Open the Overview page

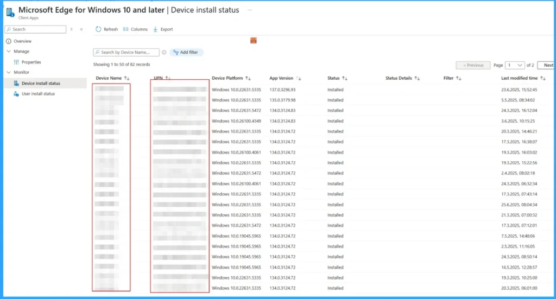coord(22,41)
